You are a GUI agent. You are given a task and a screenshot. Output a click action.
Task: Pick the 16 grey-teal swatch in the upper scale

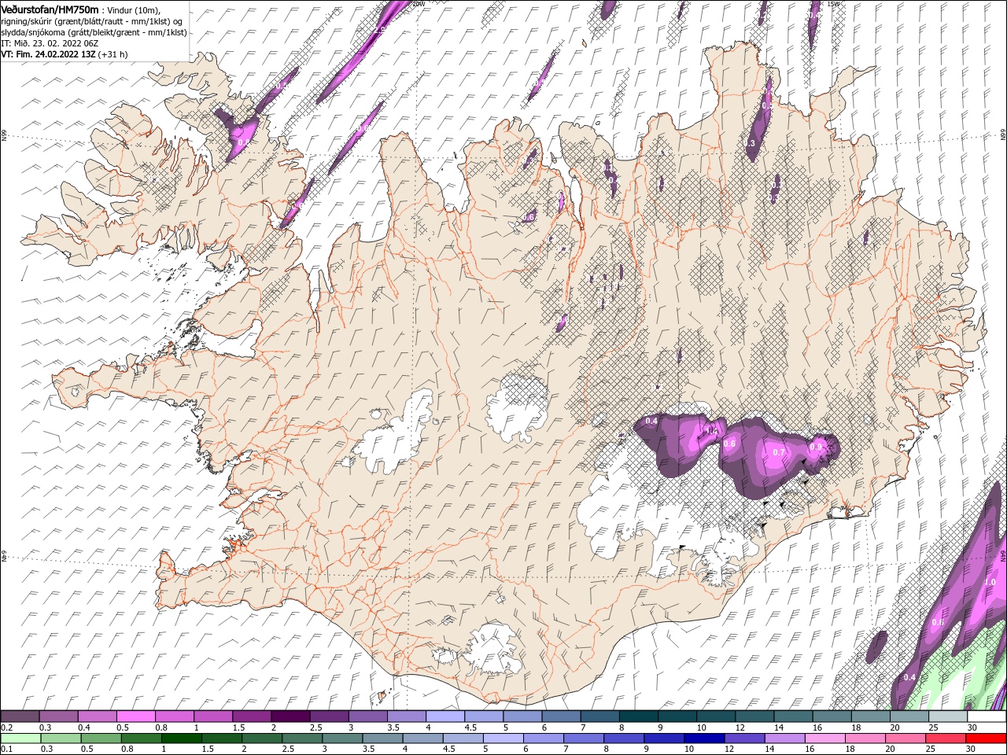click(x=832, y=716)
